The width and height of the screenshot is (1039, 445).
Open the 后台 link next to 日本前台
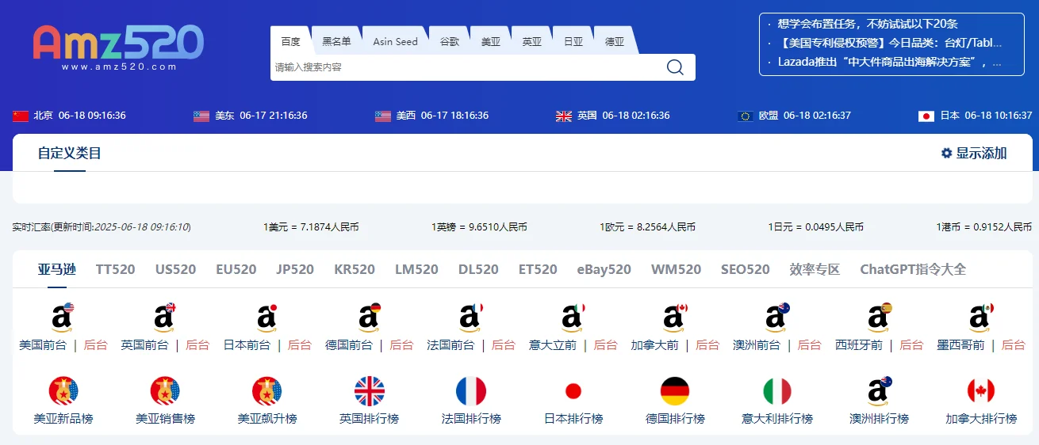tap(299, 345)
